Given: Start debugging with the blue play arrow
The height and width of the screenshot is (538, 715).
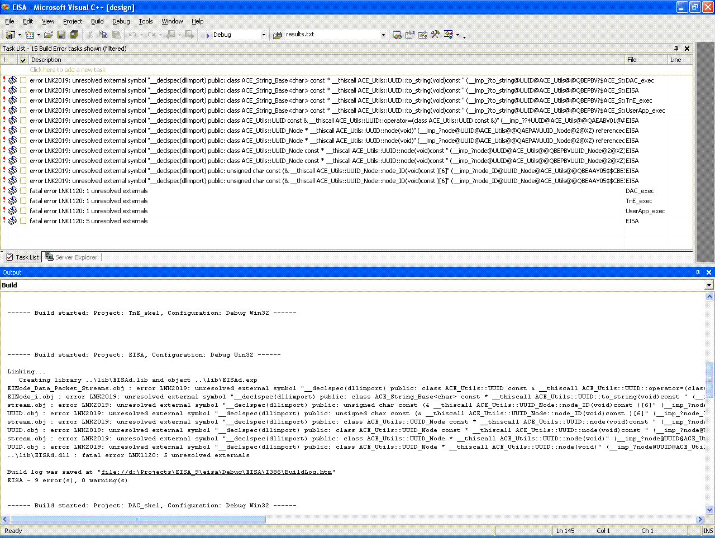Looking at the screenshot, I should coord(208,35).
